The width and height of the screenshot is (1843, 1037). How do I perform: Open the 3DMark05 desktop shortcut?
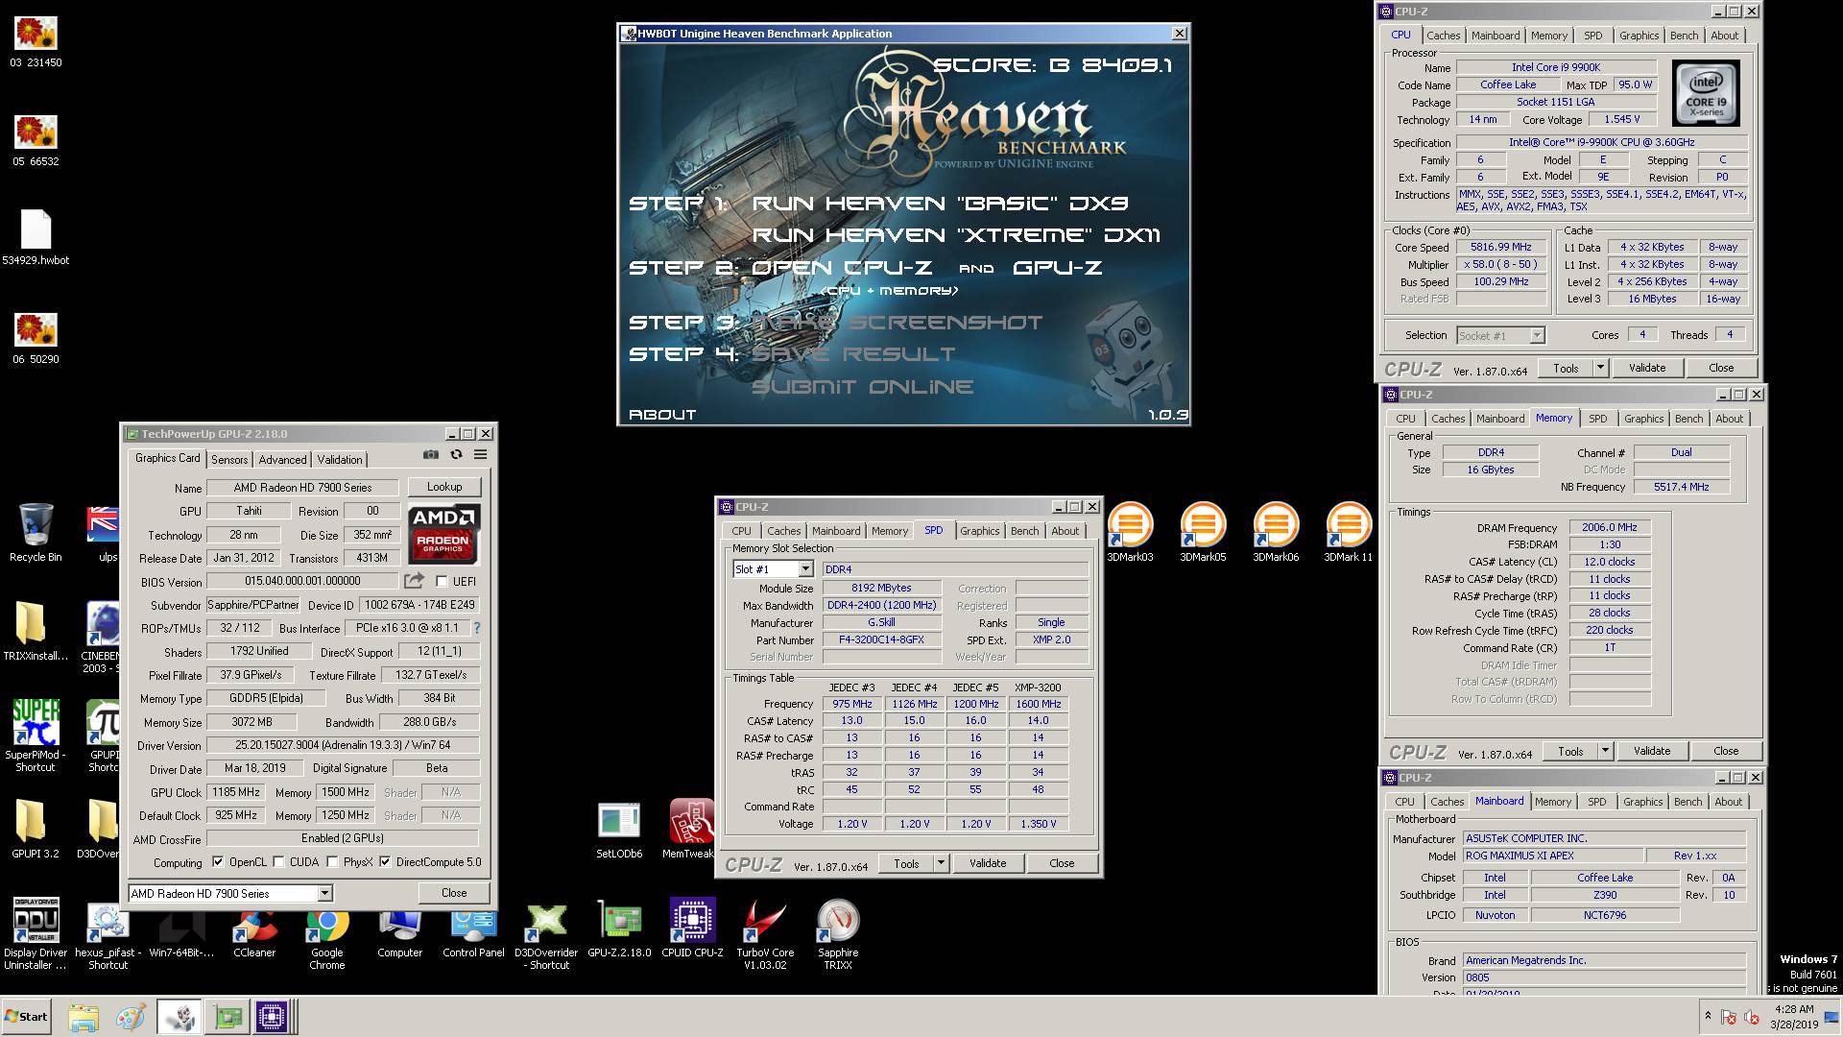[x=1203, y=531]
